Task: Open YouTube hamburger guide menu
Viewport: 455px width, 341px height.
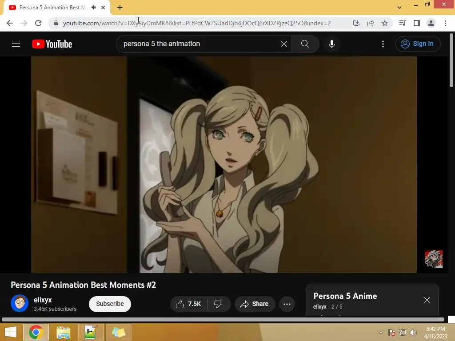Action: click(x=16, y=44)
